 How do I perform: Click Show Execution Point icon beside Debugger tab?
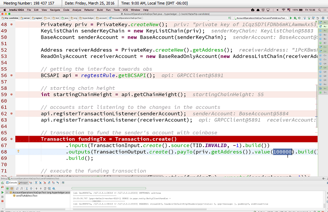[x=31, y=183]
